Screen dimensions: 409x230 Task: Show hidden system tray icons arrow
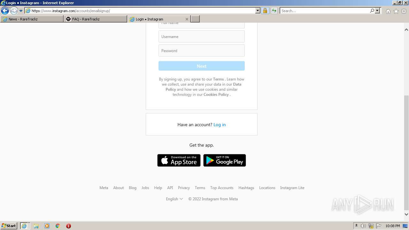coord(356,226)
